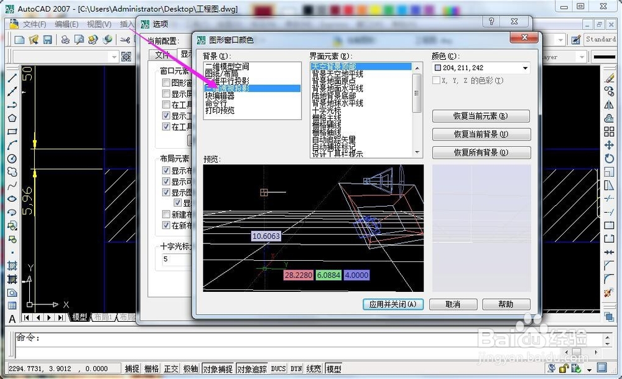Click the 恢复当前背景 button
This screenshot has height=379, width=622.
point(481,134)
